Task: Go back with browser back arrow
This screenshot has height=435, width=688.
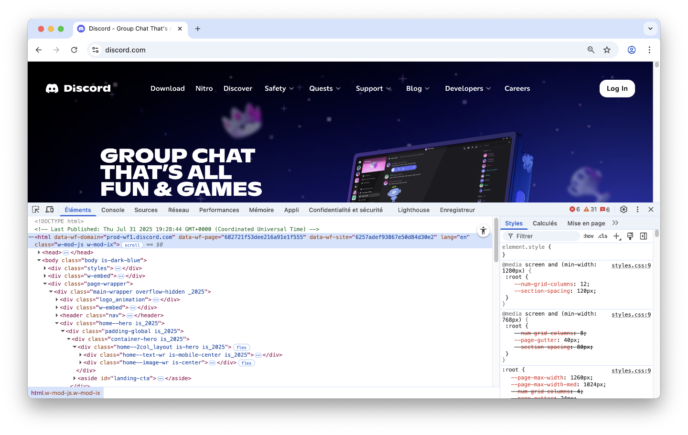Action: pos(39,50)
